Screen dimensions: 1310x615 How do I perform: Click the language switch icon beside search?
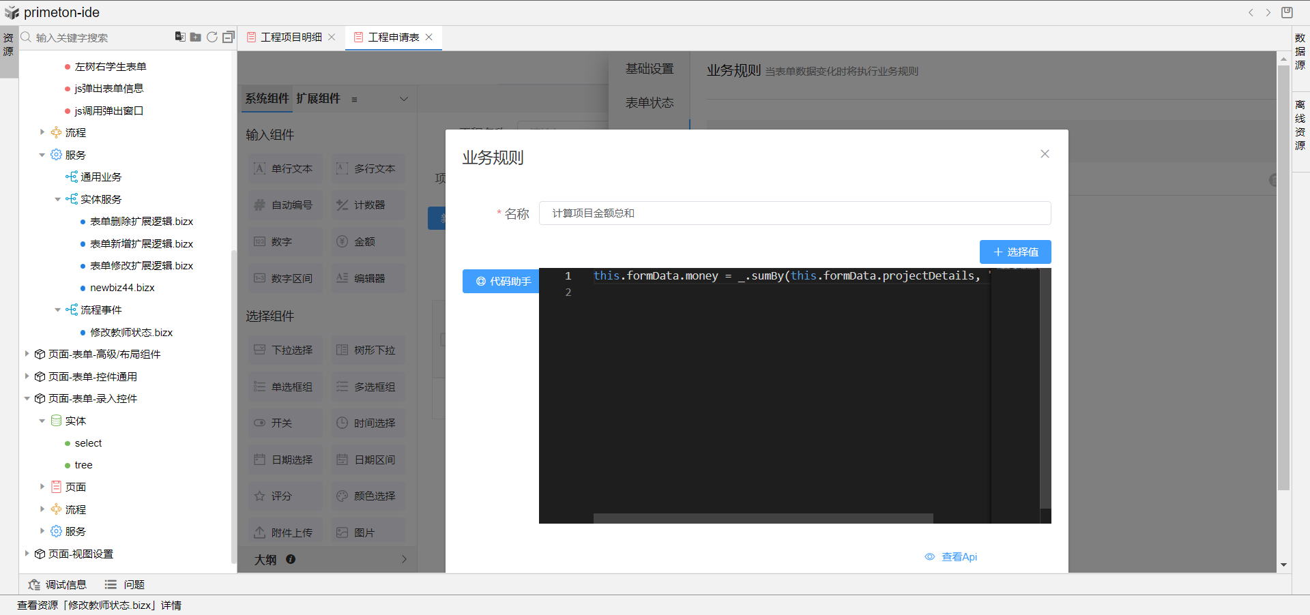[x=180, y=37]
